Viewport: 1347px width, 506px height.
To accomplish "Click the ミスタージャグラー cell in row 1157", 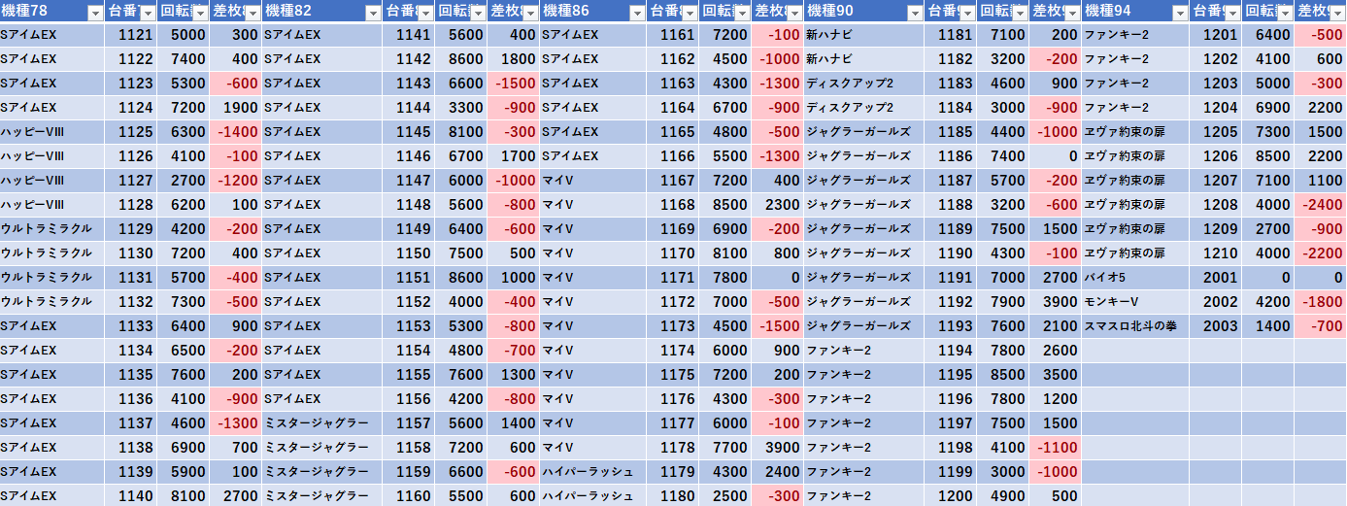I will click(322, 423).
